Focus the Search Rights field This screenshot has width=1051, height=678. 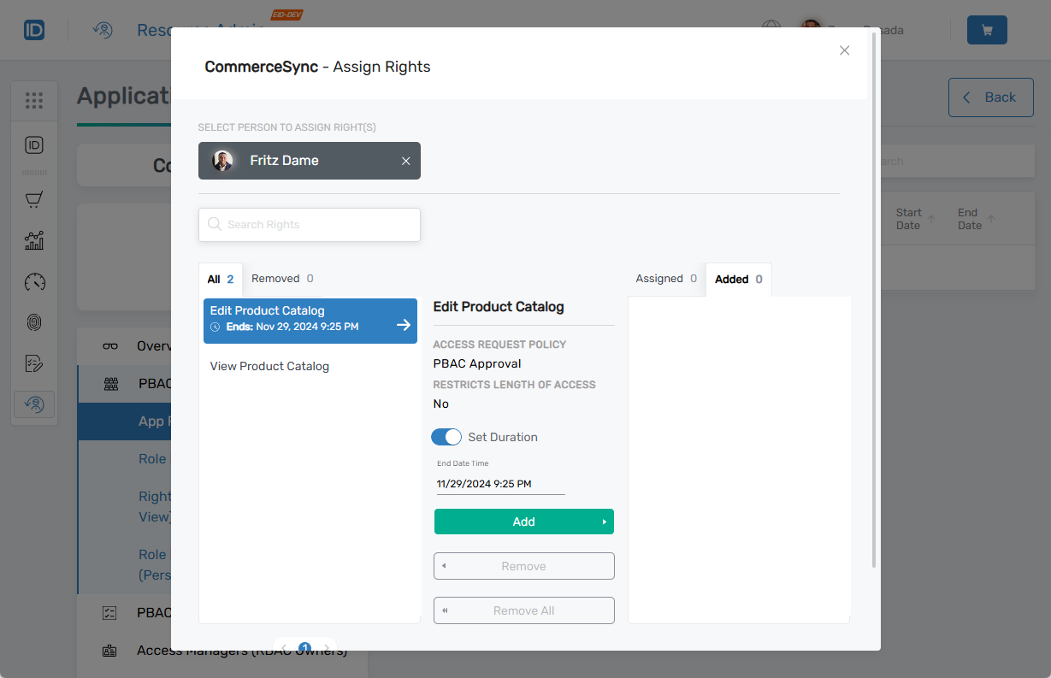310,225
